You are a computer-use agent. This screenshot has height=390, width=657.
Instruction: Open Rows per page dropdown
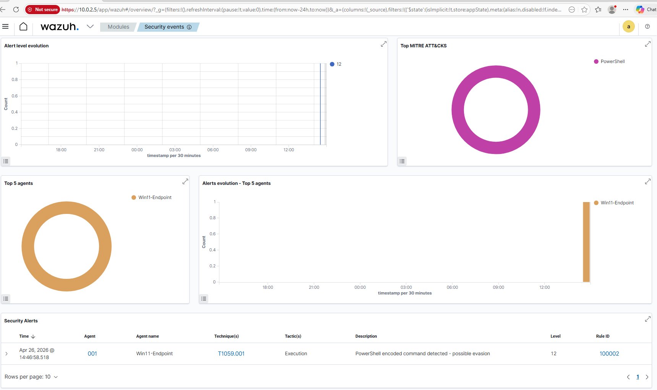(x=31, y=377)
